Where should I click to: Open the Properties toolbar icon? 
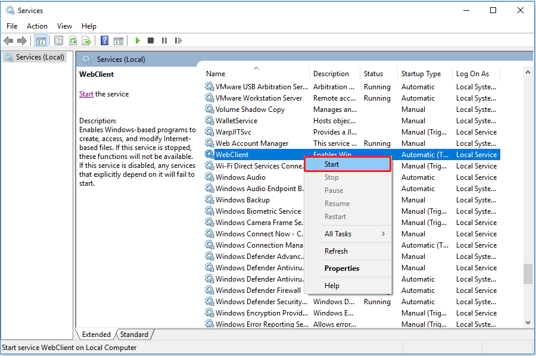pos(58,41)
